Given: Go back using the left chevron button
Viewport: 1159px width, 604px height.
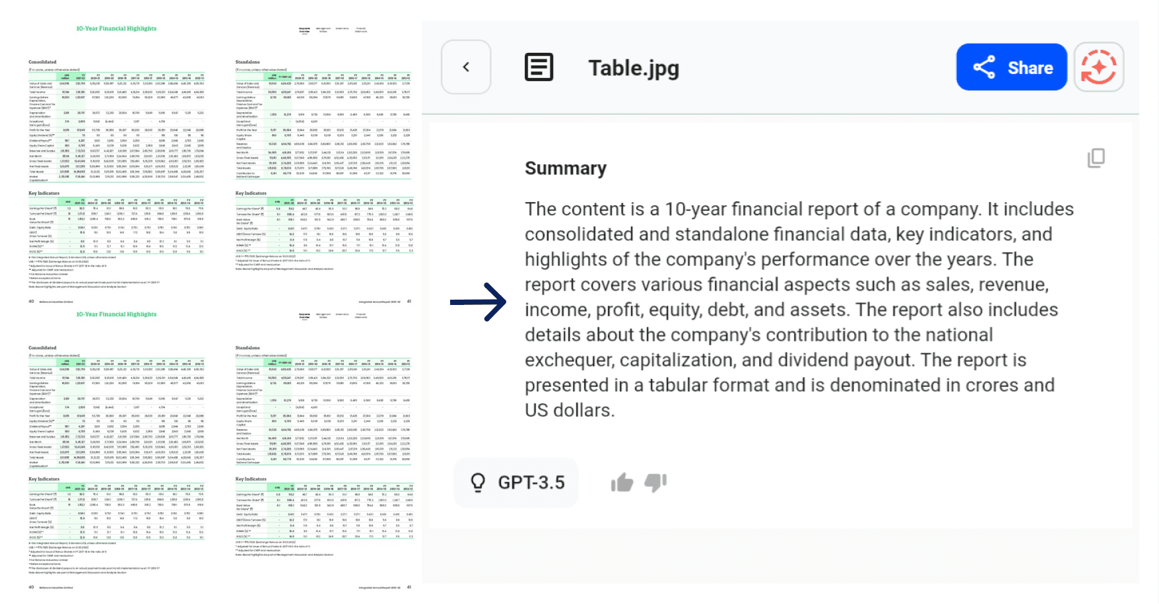Looking at the screenshot, I should (x=466, y=67).
